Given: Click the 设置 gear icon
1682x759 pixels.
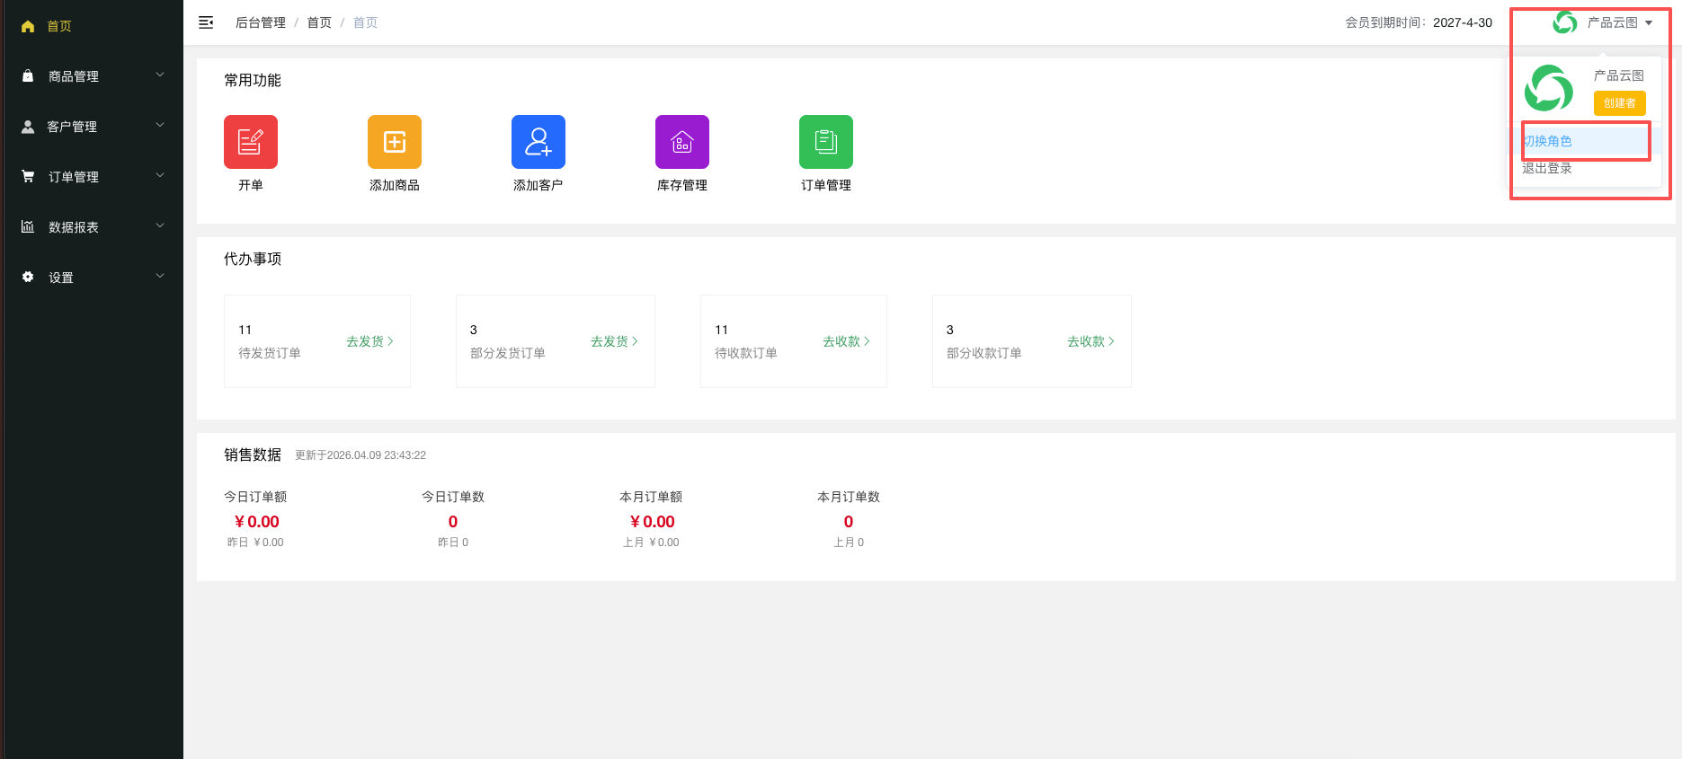Looking at the screenshot, I should 28,277.
